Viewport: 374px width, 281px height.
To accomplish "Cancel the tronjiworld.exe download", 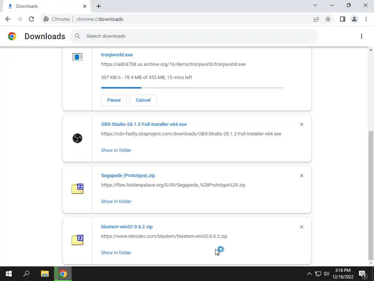I will click(x=143, y=100).
